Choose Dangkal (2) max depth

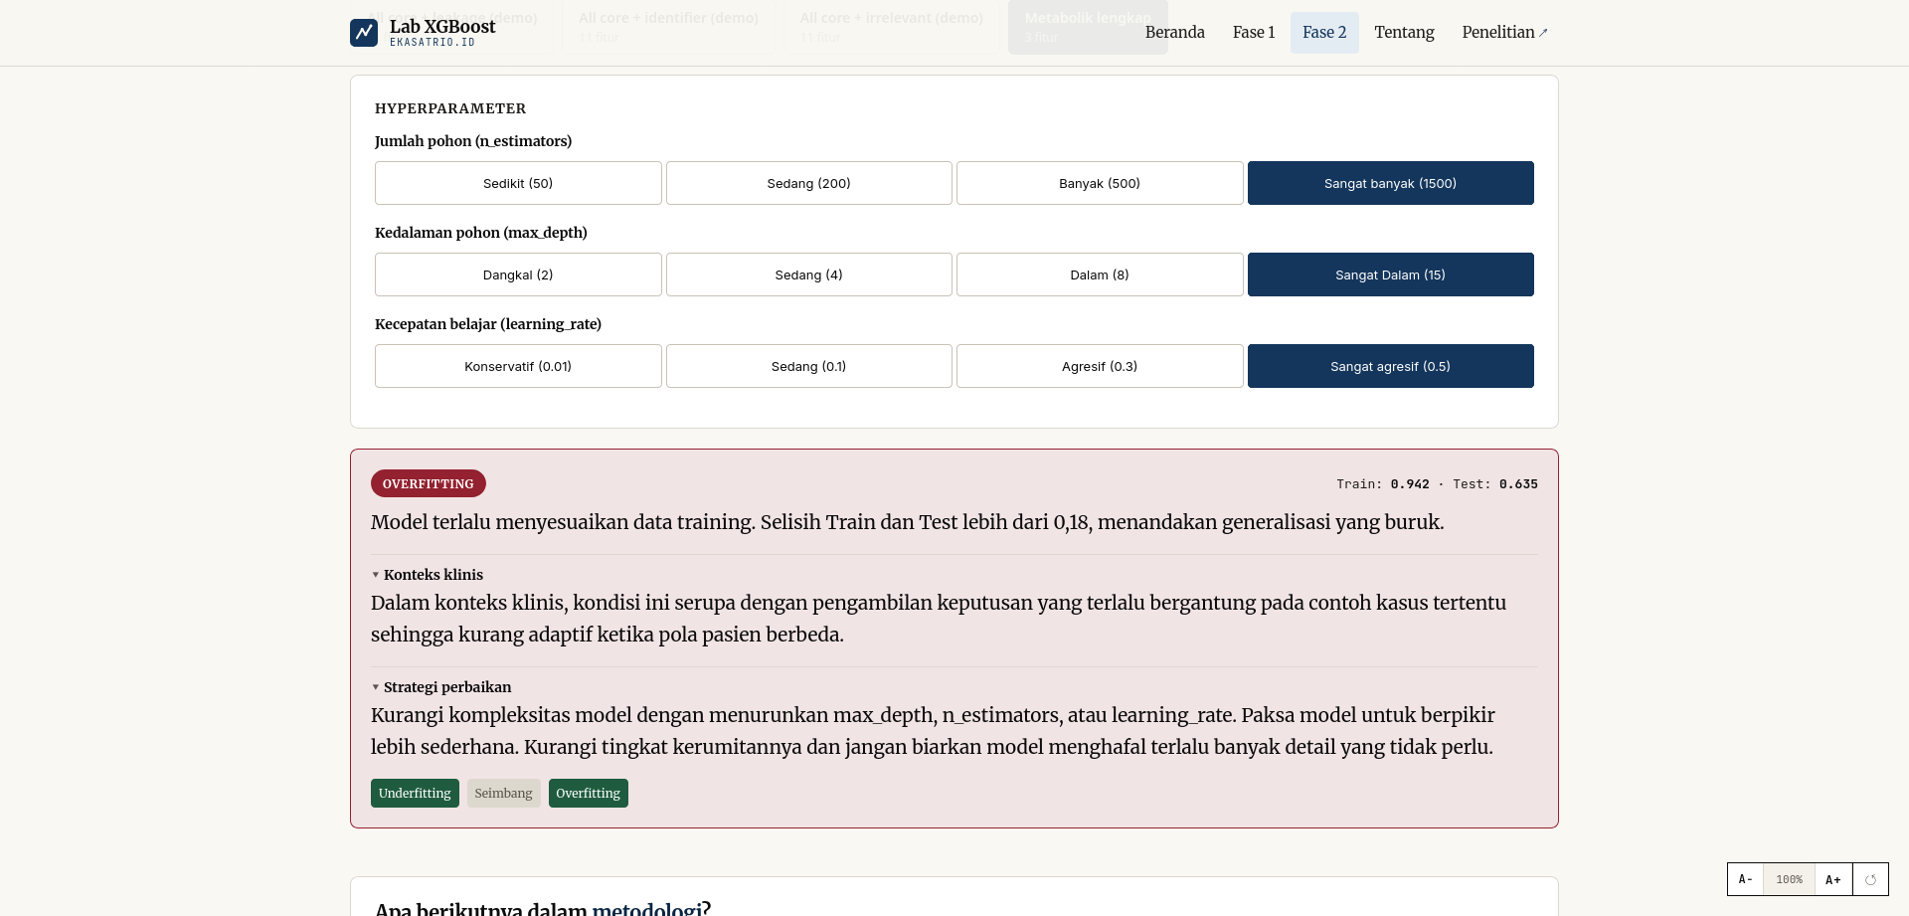click(x=518, y=275)
